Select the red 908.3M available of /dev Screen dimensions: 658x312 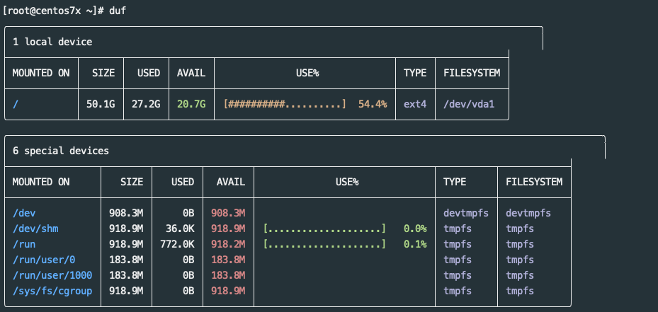[x=228, y=213]
